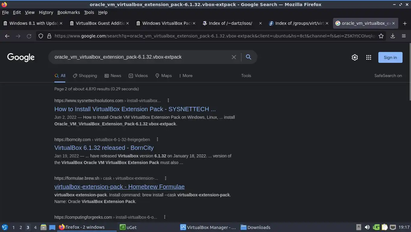The width and height of the screenshot is (411, 232).
Task: Open the View menu
Action: click(x=30, y=12)
